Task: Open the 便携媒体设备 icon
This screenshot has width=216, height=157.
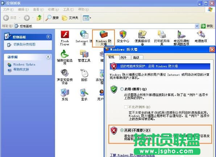Action: (x=142, y=38)
